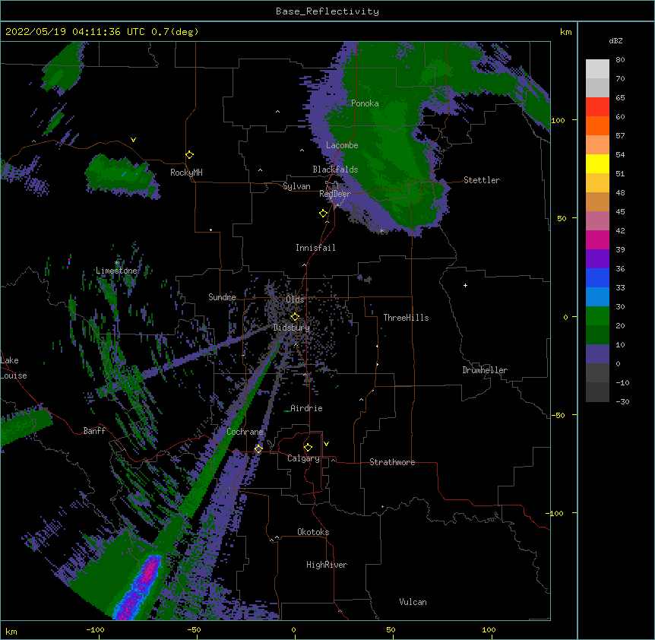Screen dimensions: 655x640
Task: Click the yellow V marker northwest of RockyMH
Action: [x=133, y=140]
